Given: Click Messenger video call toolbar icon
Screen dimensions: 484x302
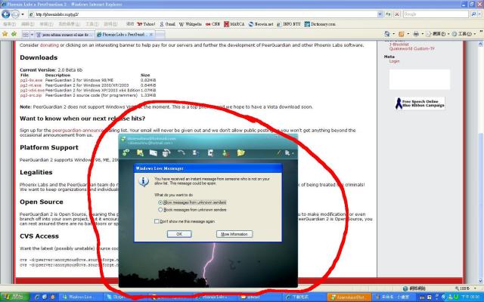Looking at the screenshot, I should [154, 153].
